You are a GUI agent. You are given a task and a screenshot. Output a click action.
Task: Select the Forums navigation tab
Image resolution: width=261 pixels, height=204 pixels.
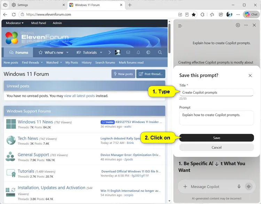[19, 52]
